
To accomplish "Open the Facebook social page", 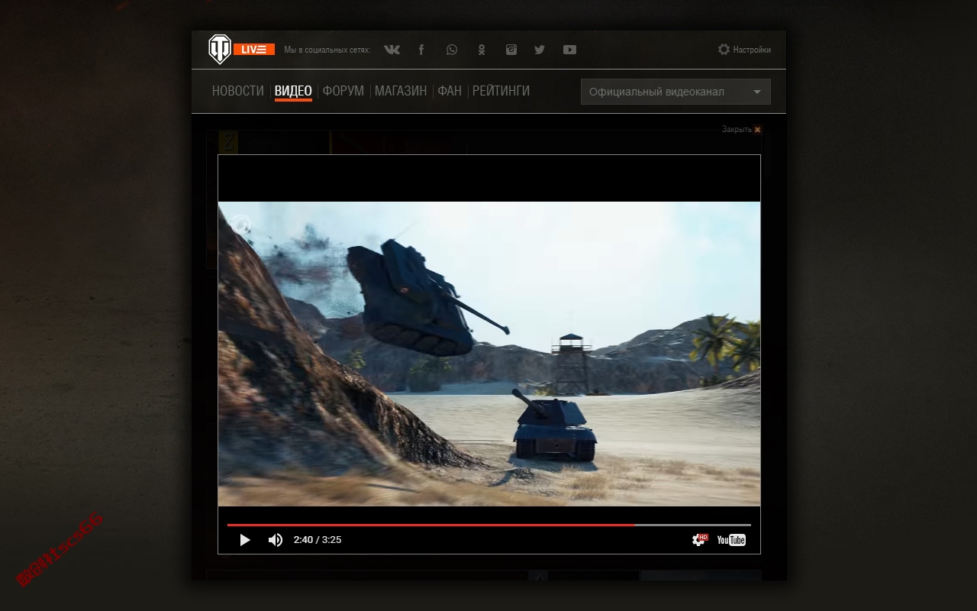I will click(421, 50).
